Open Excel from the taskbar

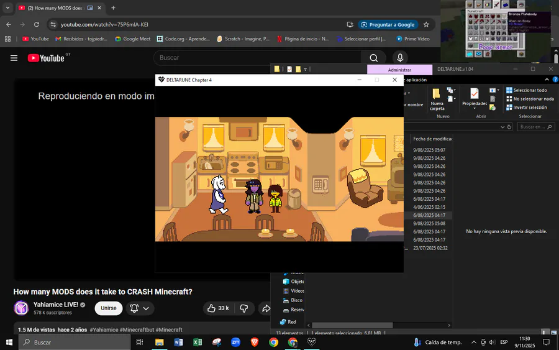(197, 342)
